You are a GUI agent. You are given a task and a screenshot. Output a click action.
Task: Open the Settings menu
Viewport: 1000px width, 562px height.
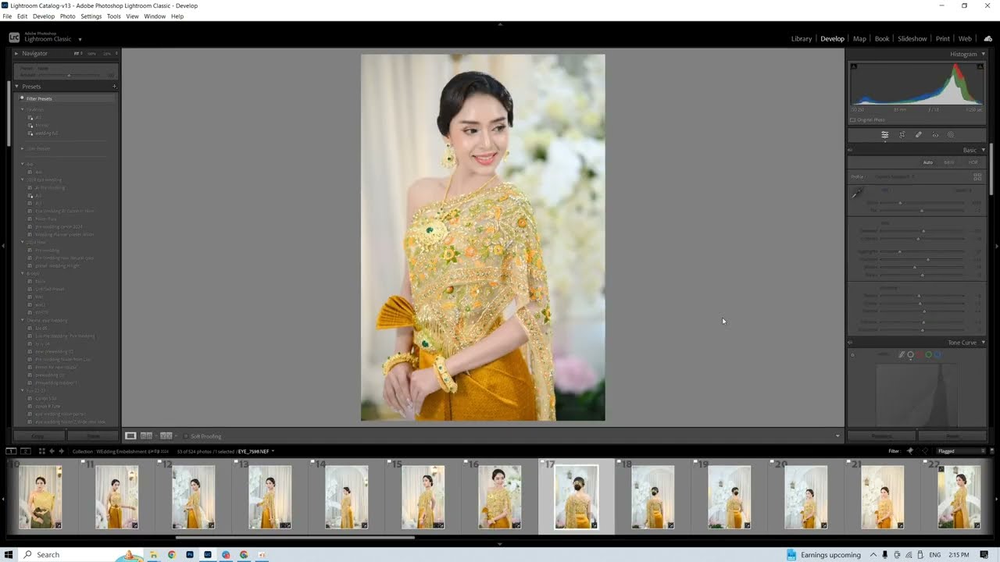coord(91,16)
